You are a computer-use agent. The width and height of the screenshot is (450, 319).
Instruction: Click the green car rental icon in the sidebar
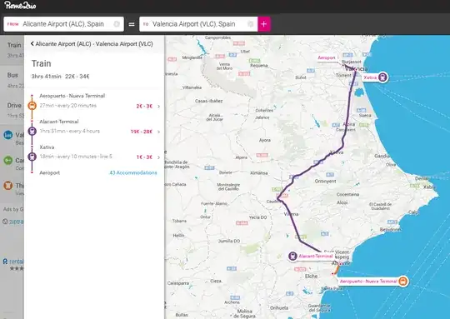pos(8,160)
